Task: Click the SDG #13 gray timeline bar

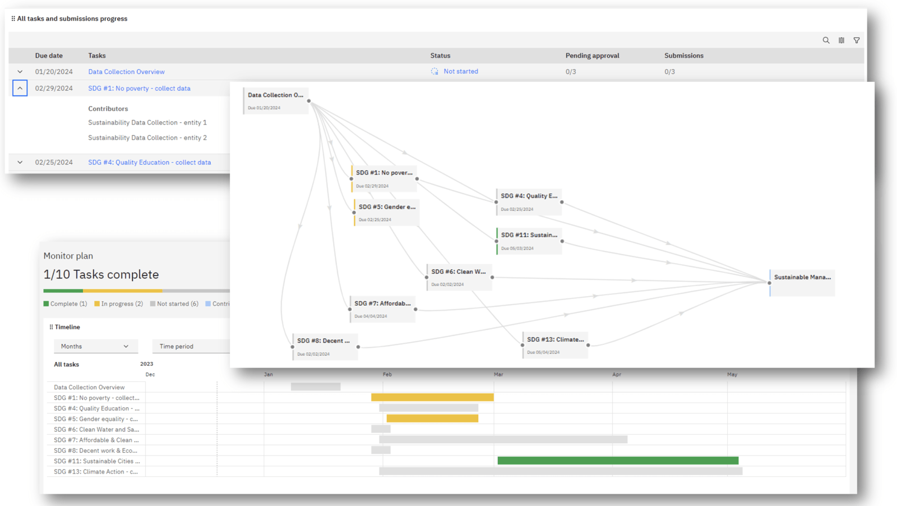Action: point(561,471)
